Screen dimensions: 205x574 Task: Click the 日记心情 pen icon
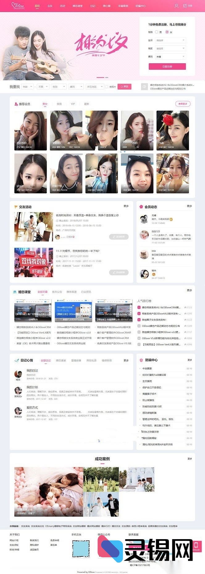(x=17, y=360)
